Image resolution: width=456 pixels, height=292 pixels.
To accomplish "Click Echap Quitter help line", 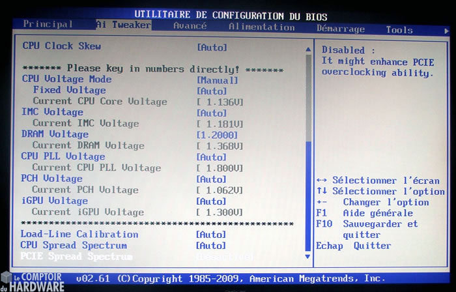I will click(354, 246).
